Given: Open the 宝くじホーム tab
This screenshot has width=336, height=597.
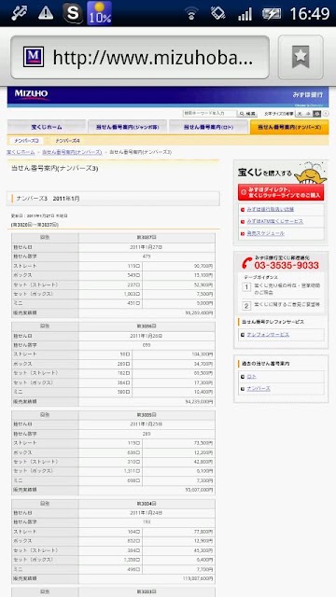Looking at the screenshot, I should pyautogui.click(x=47, y=127).
